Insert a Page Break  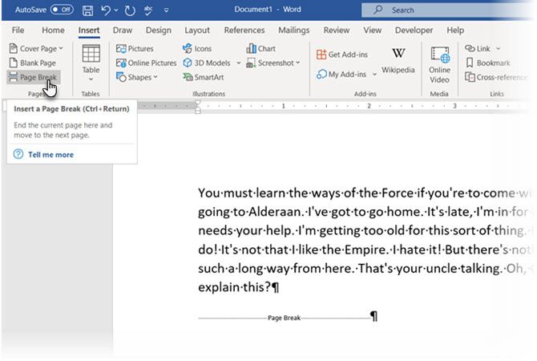click(x=33, y=77)
